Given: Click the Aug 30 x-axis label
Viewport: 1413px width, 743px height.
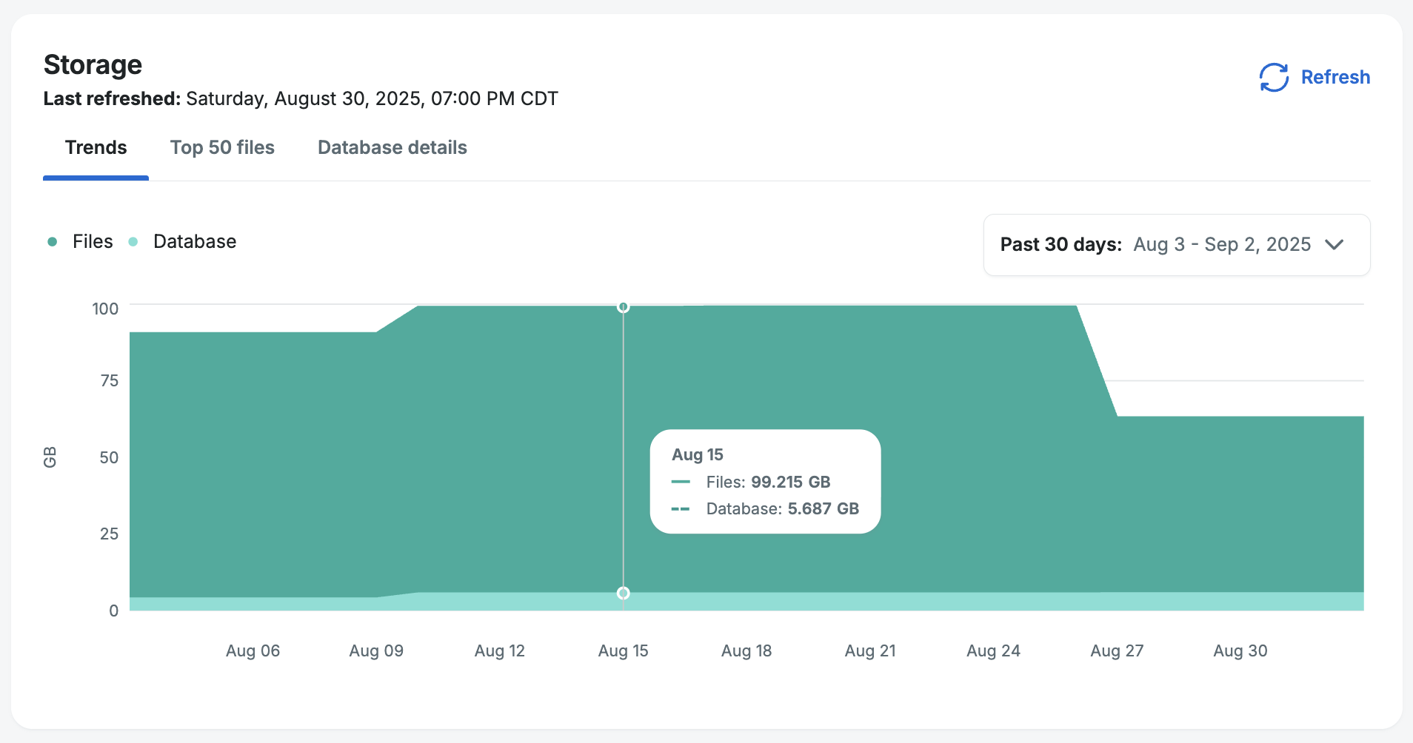Looking at the screenshot, I should pos(1240,651).
